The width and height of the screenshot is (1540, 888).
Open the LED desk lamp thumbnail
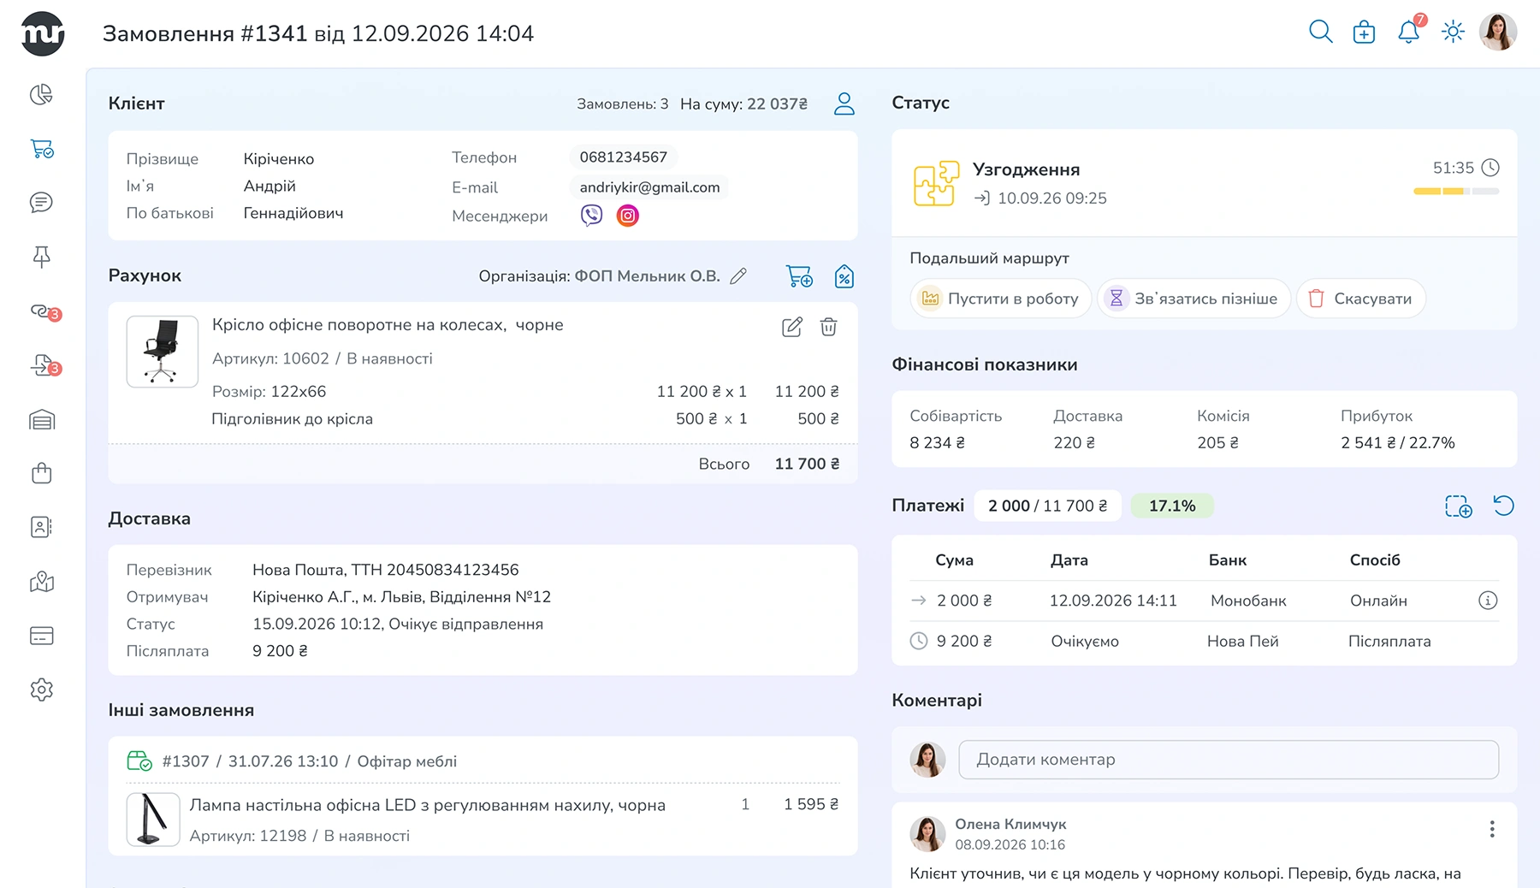[x=153, y=820]
